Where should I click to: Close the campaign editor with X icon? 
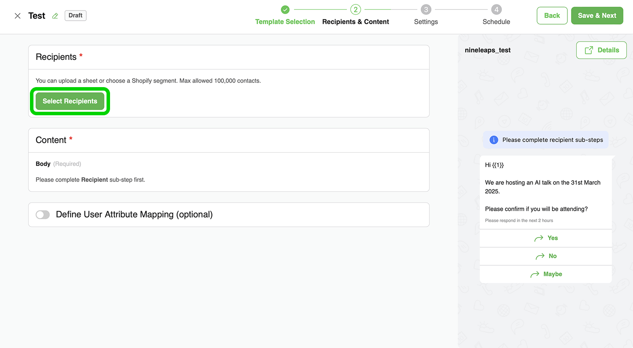click(x=18, y=16)
